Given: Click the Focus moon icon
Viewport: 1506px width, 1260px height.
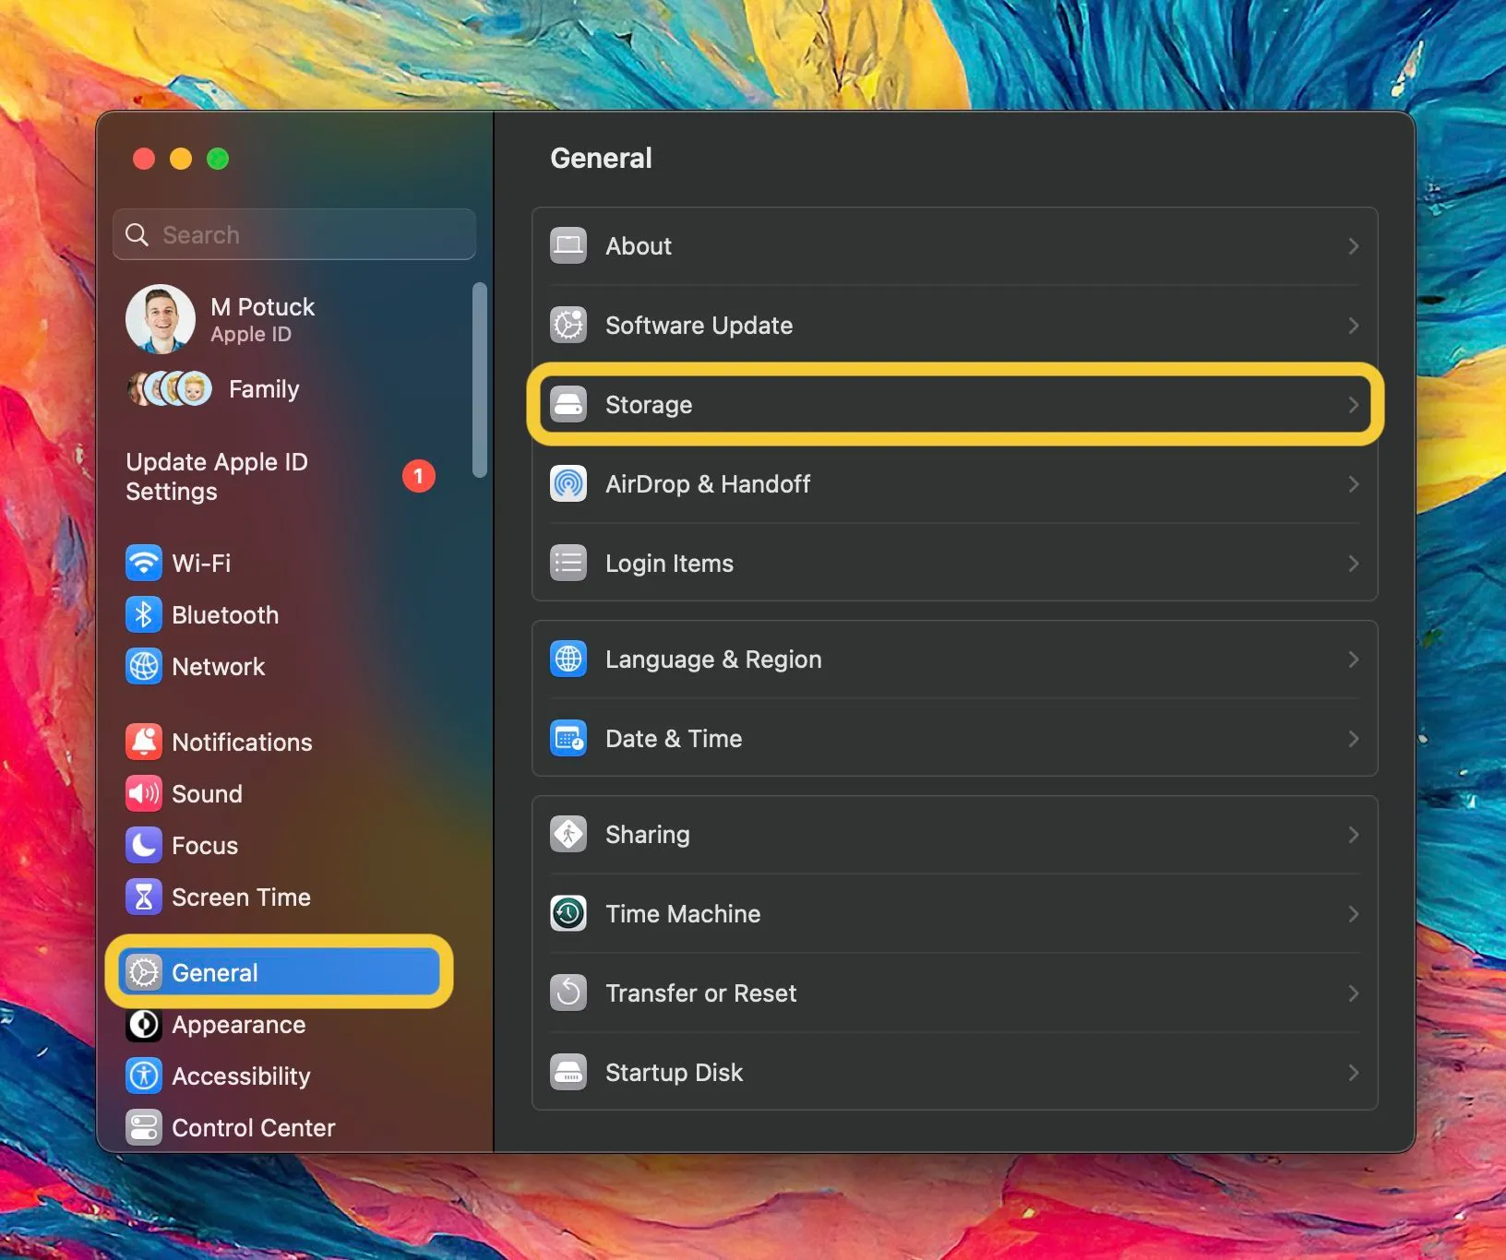Looking at the screenshot, I should [144, 845].
